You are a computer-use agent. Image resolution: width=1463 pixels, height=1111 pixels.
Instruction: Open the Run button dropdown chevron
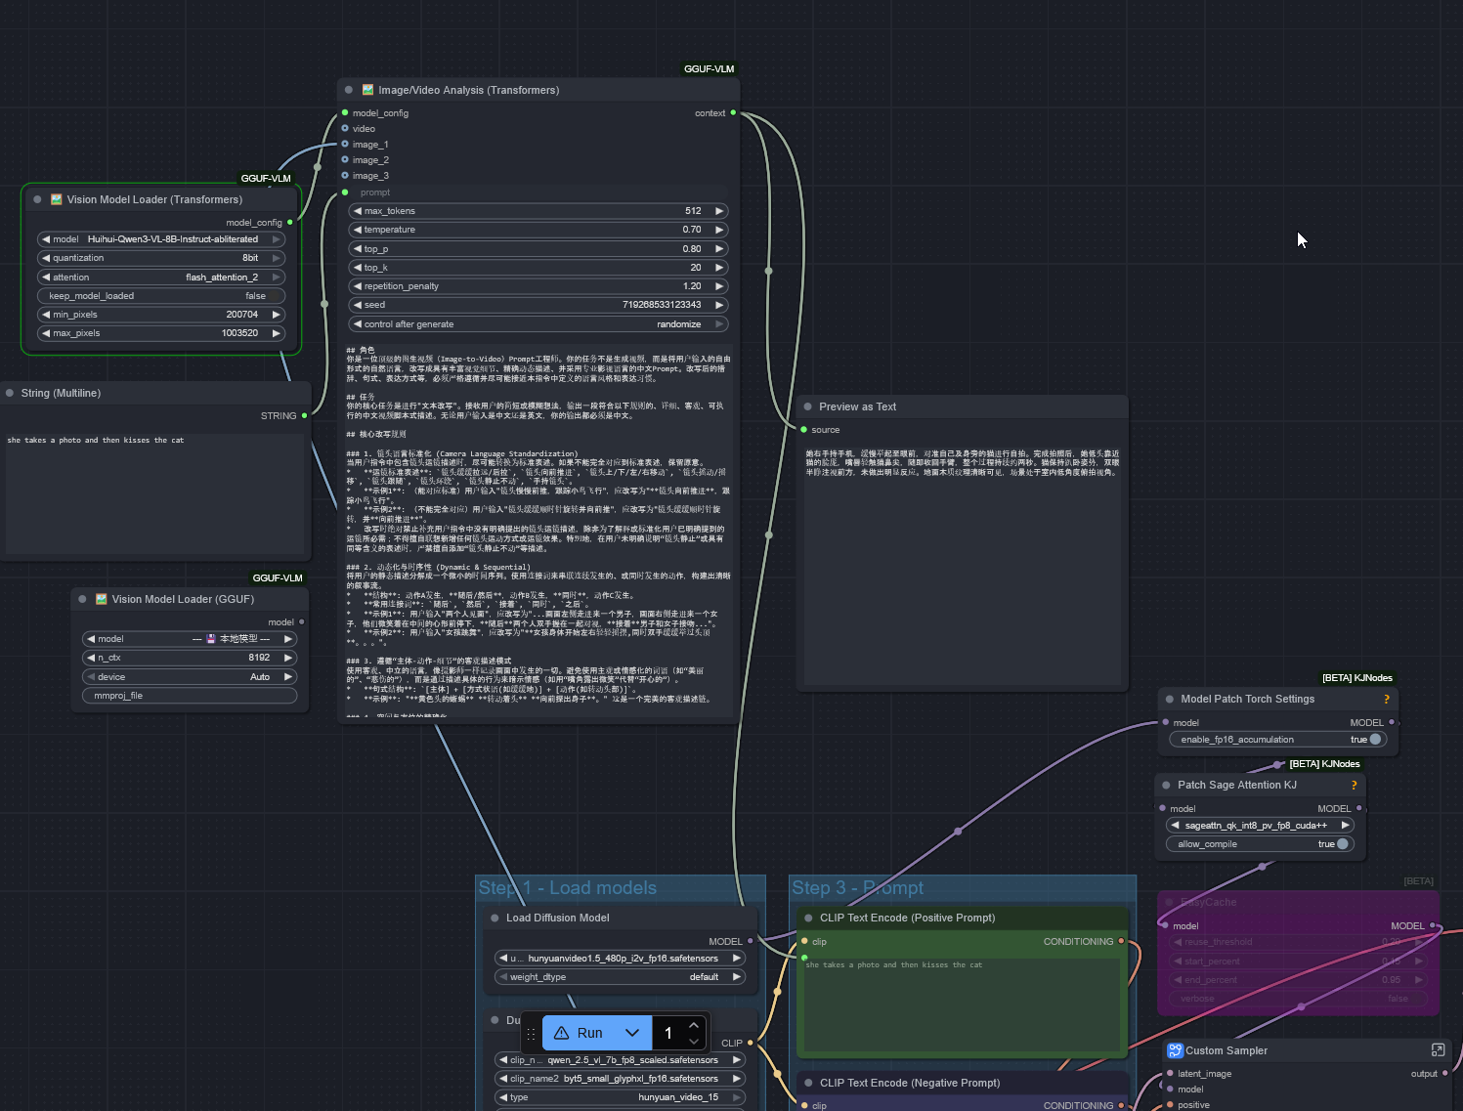click(x=632, y=1033)
